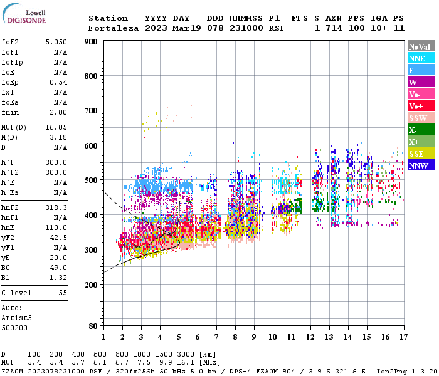Image resolution: width=439 pixels, height=376 pixels.
Task: Click the 10 MHz x-axis label
Action: pos(273,337)
